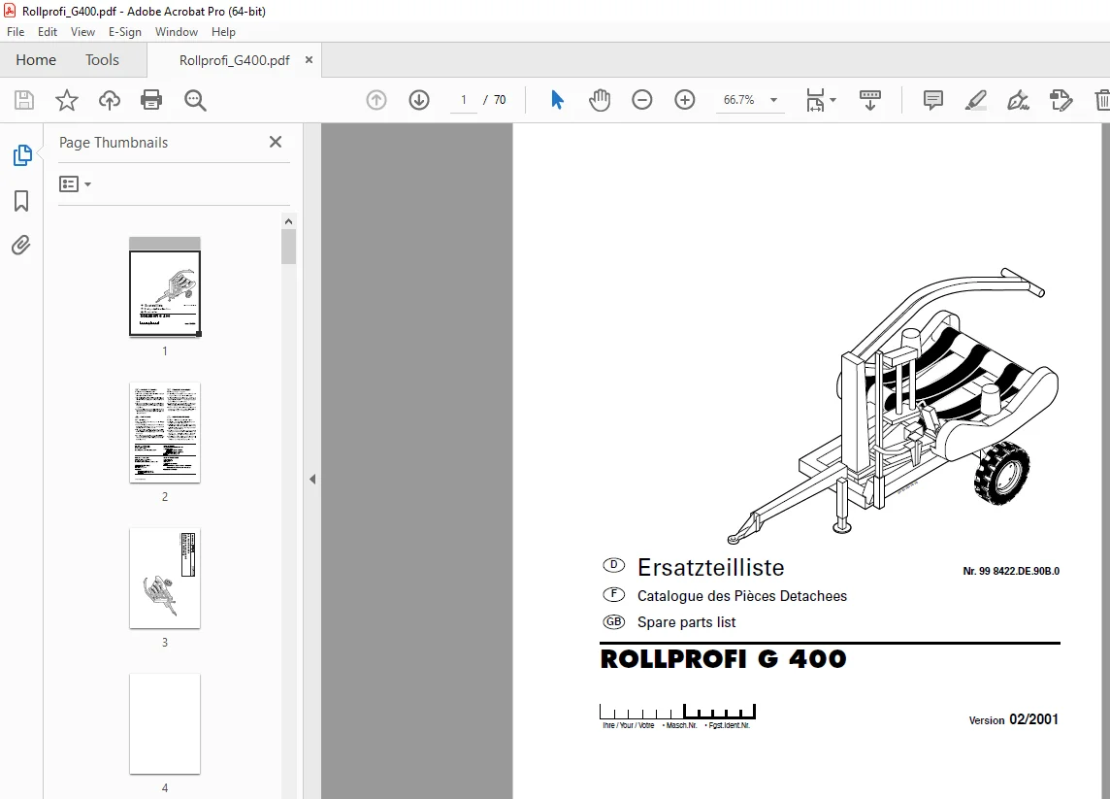Open the Attachments paperclip panel
The image size is (1110, 799).
click(x=21, y=245)
